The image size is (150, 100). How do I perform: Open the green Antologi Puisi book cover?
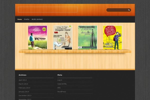click(x=87, y=37)
